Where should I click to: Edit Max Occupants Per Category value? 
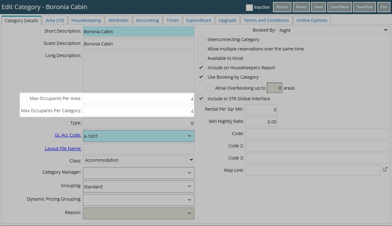139,111
